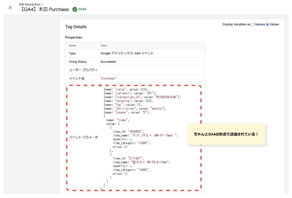Select the Values radio button
Screen dimensions: 292x198
click(267, 25)
